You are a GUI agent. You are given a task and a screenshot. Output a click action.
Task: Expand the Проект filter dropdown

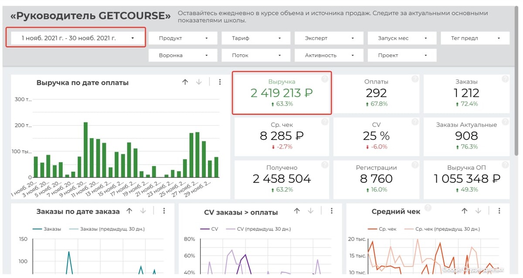402,55
